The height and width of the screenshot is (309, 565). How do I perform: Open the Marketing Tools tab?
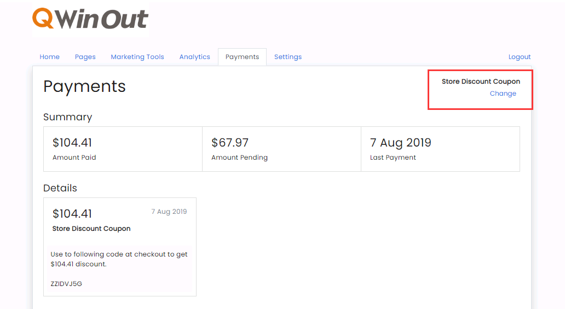137,57
